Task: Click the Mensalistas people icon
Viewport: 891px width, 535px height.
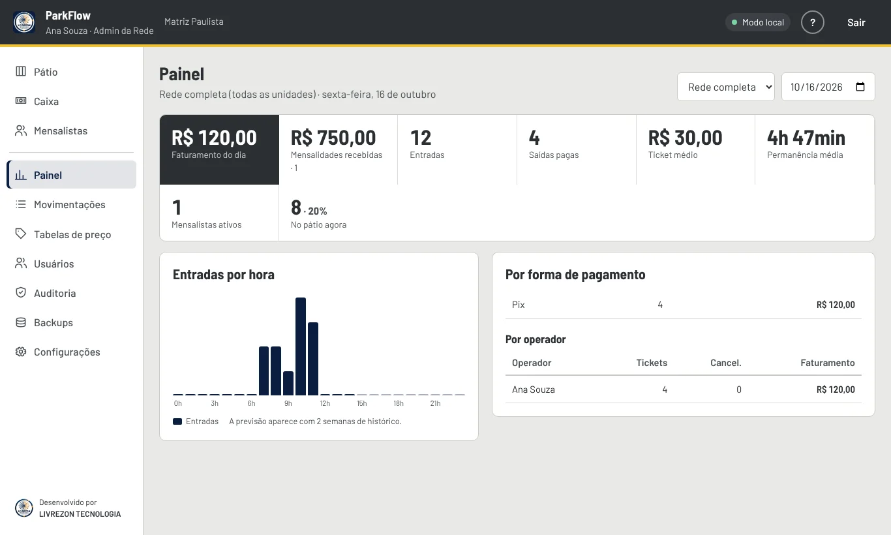Action: pos(21,130)
